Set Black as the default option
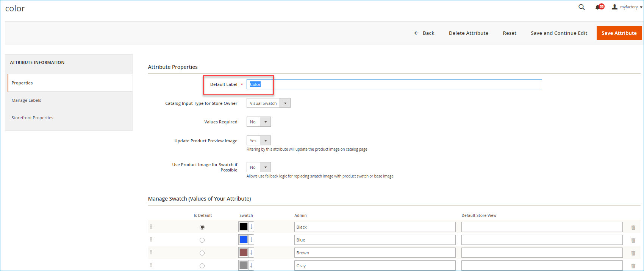This screenshot has height=271, width=644. click(202, 227)
